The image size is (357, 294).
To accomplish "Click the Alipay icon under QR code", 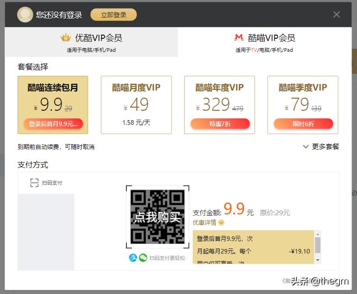I will coord(133,258).
